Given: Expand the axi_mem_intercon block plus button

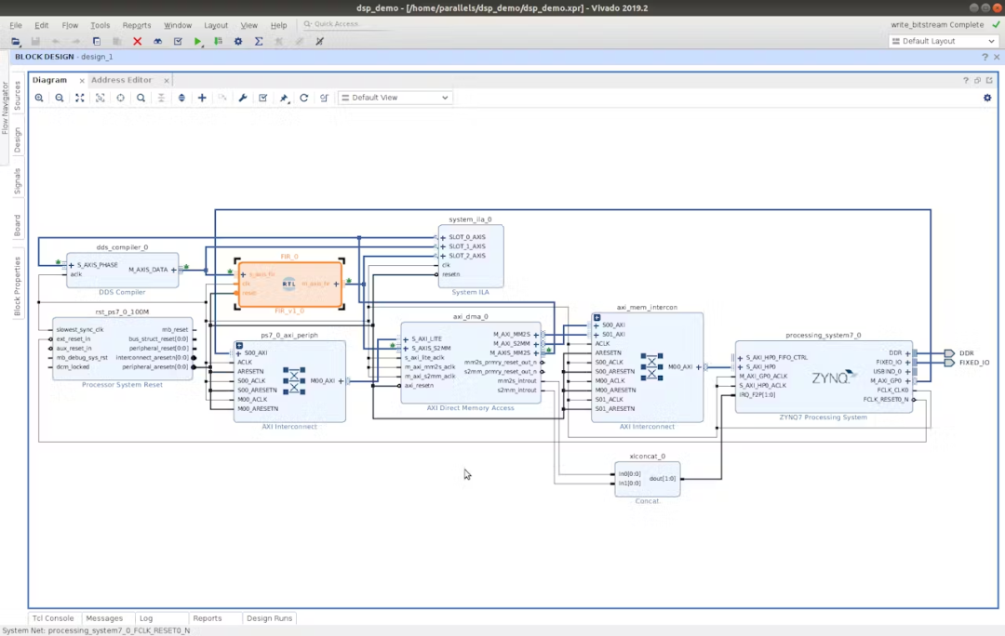Looking at the screenshot, I should point(596,317).
